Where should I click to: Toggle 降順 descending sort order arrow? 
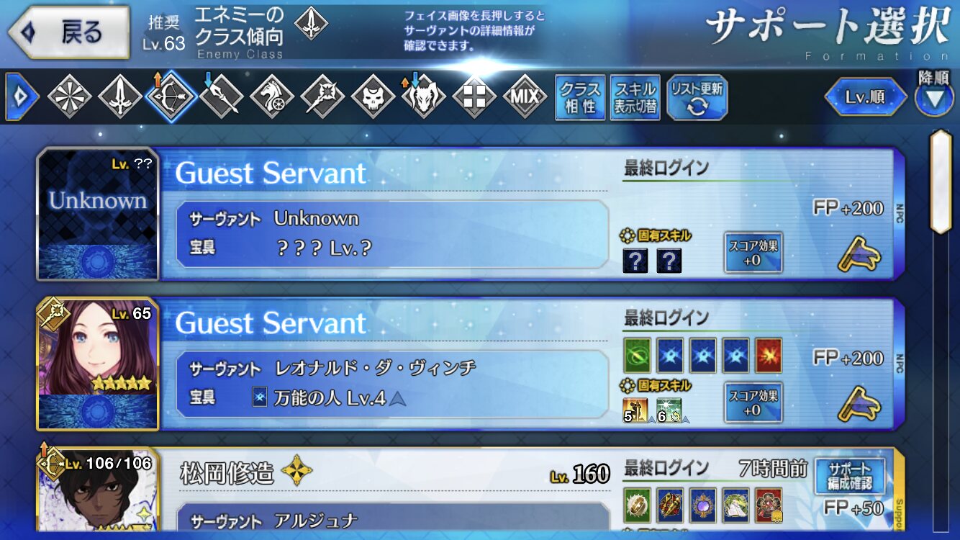point(934,97)
